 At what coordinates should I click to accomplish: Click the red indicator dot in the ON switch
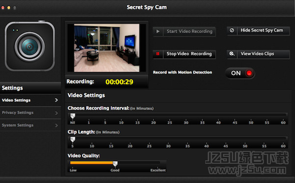[x=249, y=73]
